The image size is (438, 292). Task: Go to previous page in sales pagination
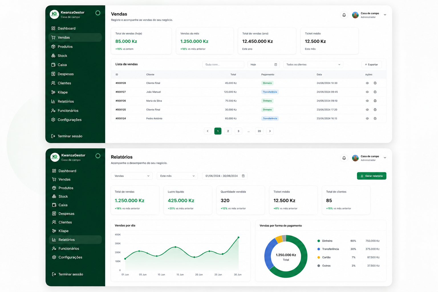[x=208, y=131]
